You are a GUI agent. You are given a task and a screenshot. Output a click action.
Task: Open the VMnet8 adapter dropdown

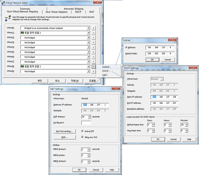pos(88,66)
